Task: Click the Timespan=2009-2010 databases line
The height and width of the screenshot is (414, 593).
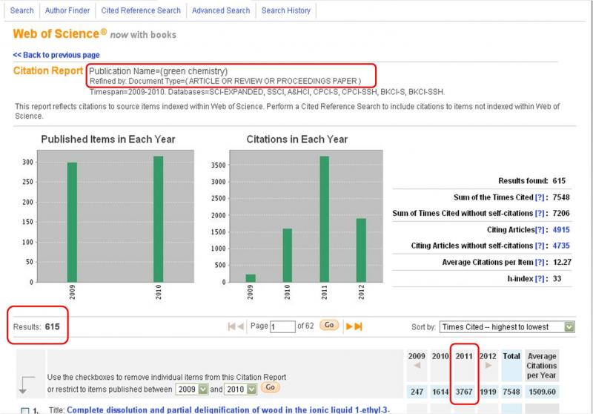Action: (x=267, y=92)
